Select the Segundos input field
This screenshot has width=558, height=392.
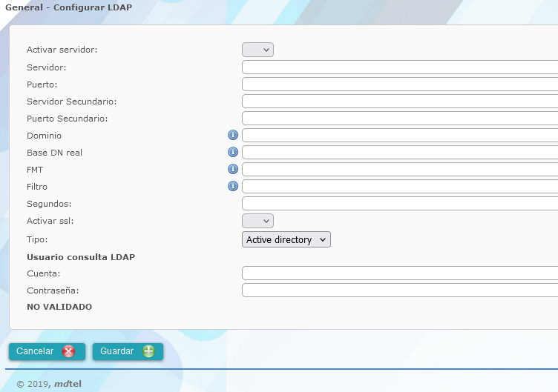click(x=399, y=204)
